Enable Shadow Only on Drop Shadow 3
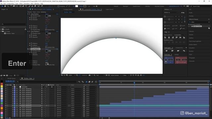Screen dimensions: 212x119 [46, 65]
